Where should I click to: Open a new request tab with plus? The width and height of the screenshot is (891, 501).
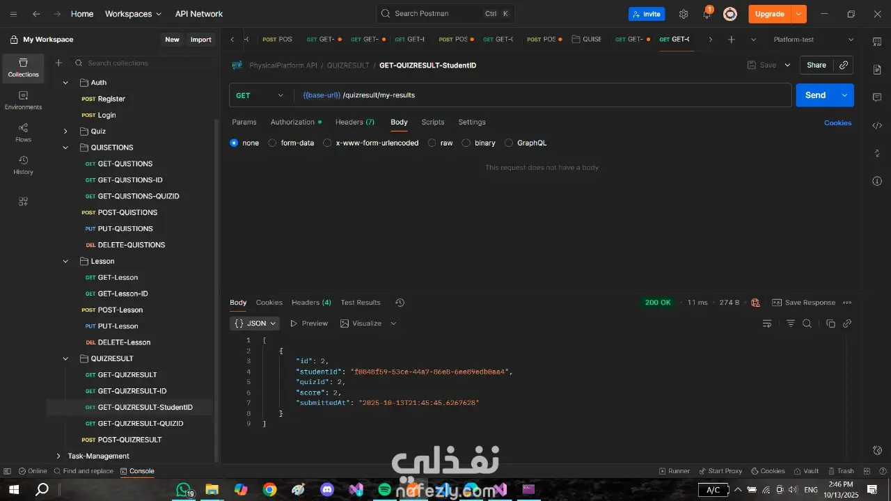pyautogui.click(x=731, y=40)
